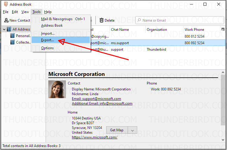
Task: Click the total contacts status bar text
Action: pos(31,146)
